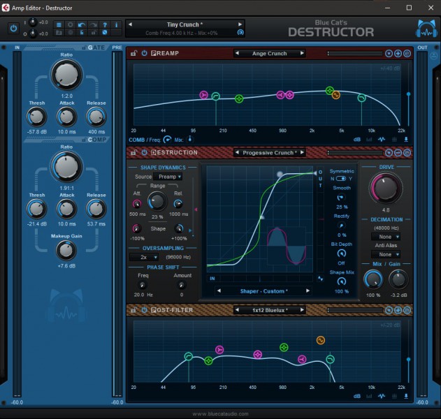Click the plus button in Post-Filter header
This screenshot has height=419, width=441.
[398, 310]
